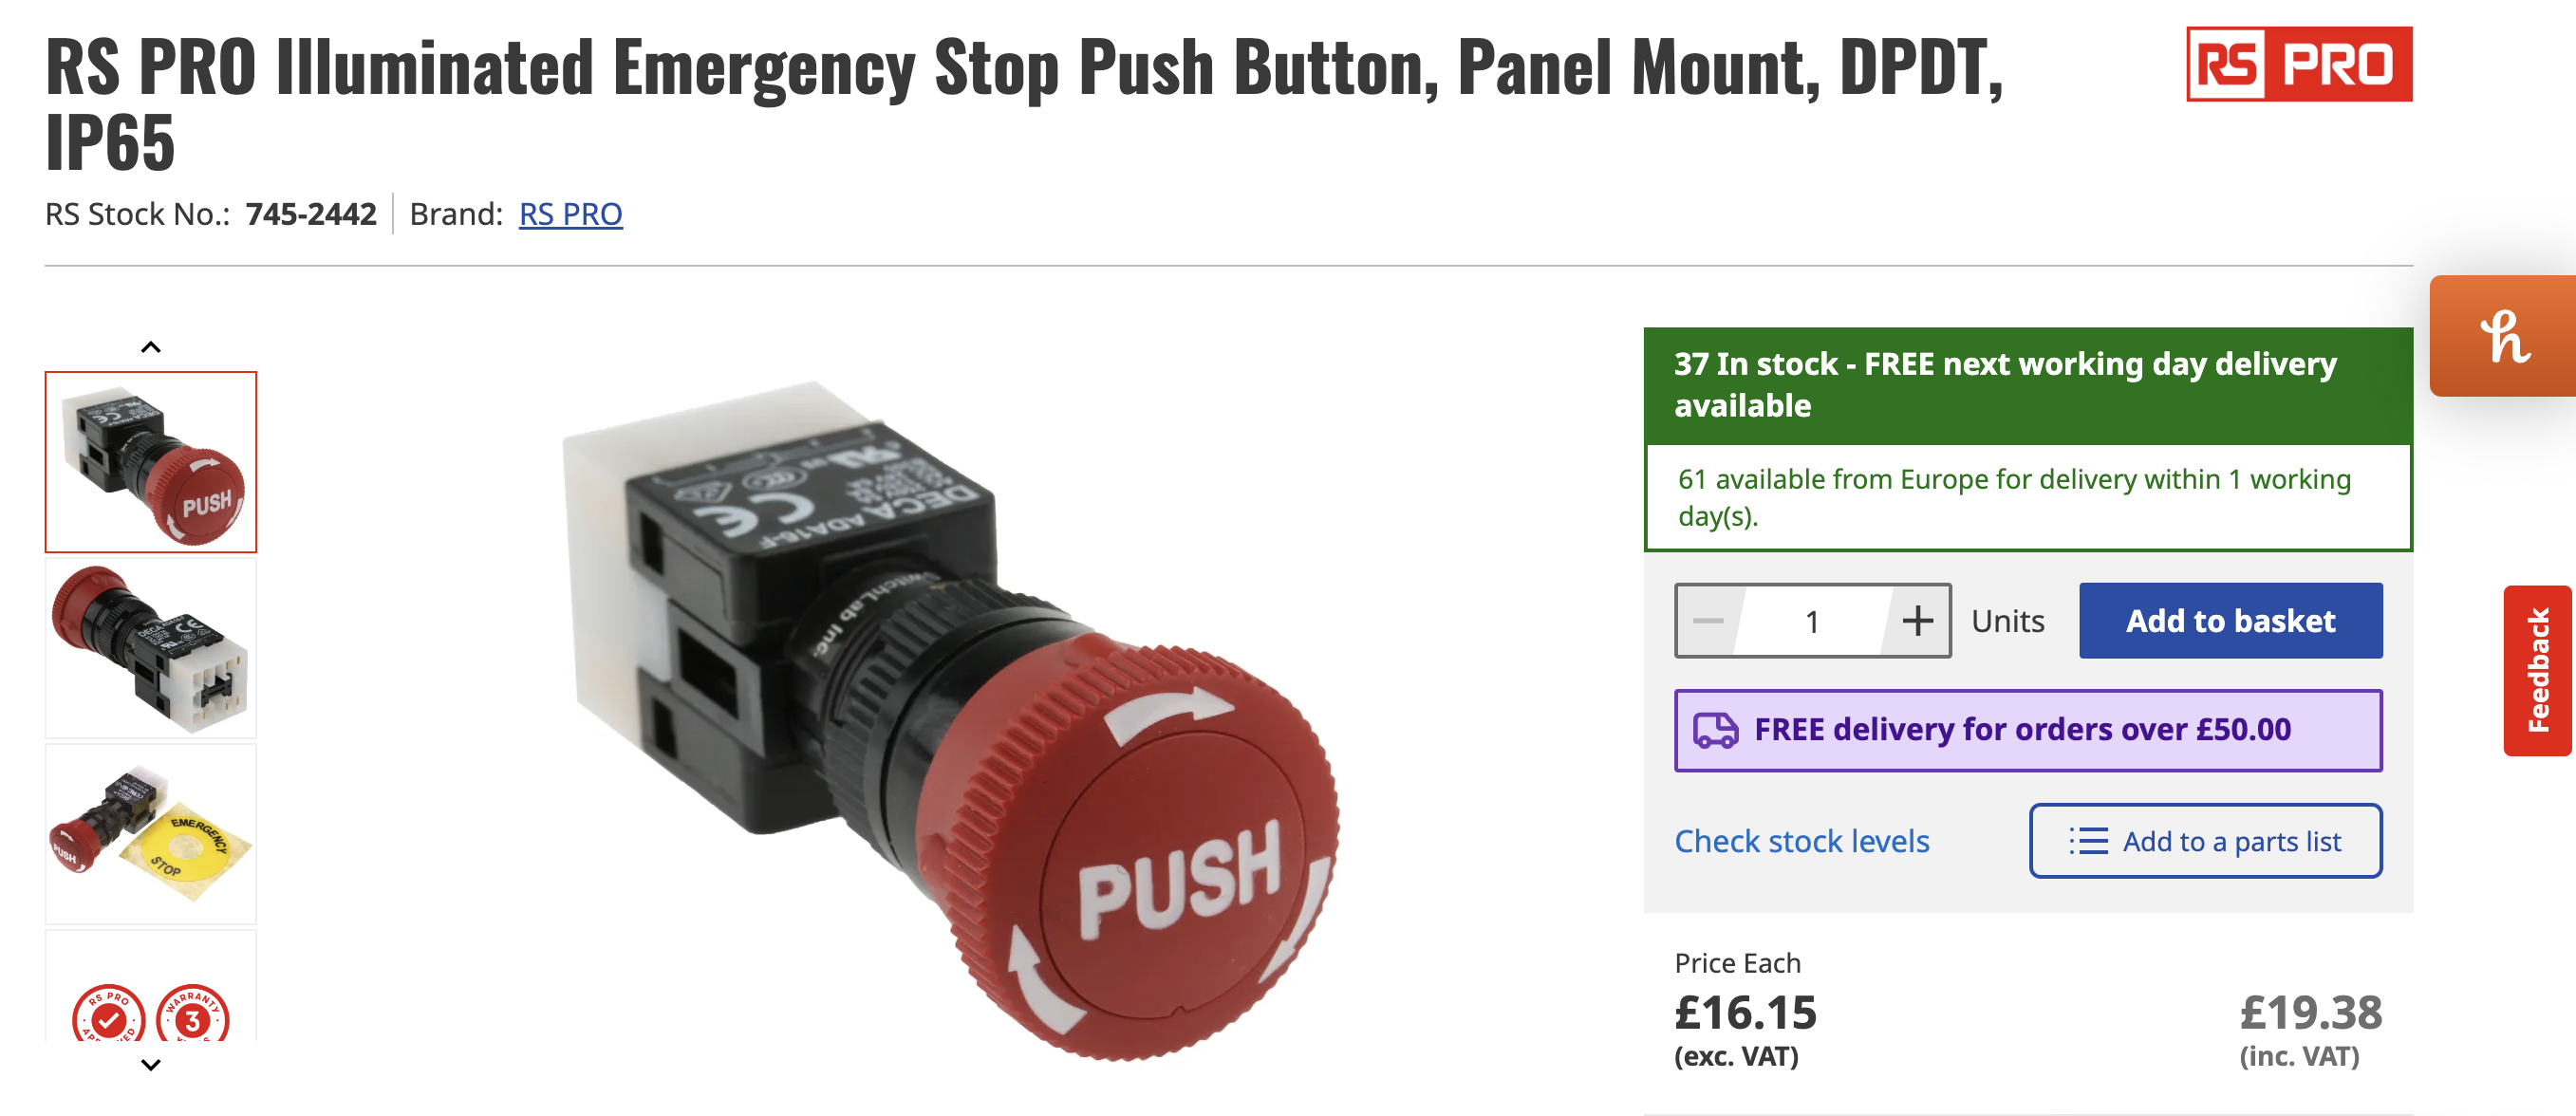Open the Check stock levels link
This screenshot has height=1116, width=2576.
[1802, 841]
